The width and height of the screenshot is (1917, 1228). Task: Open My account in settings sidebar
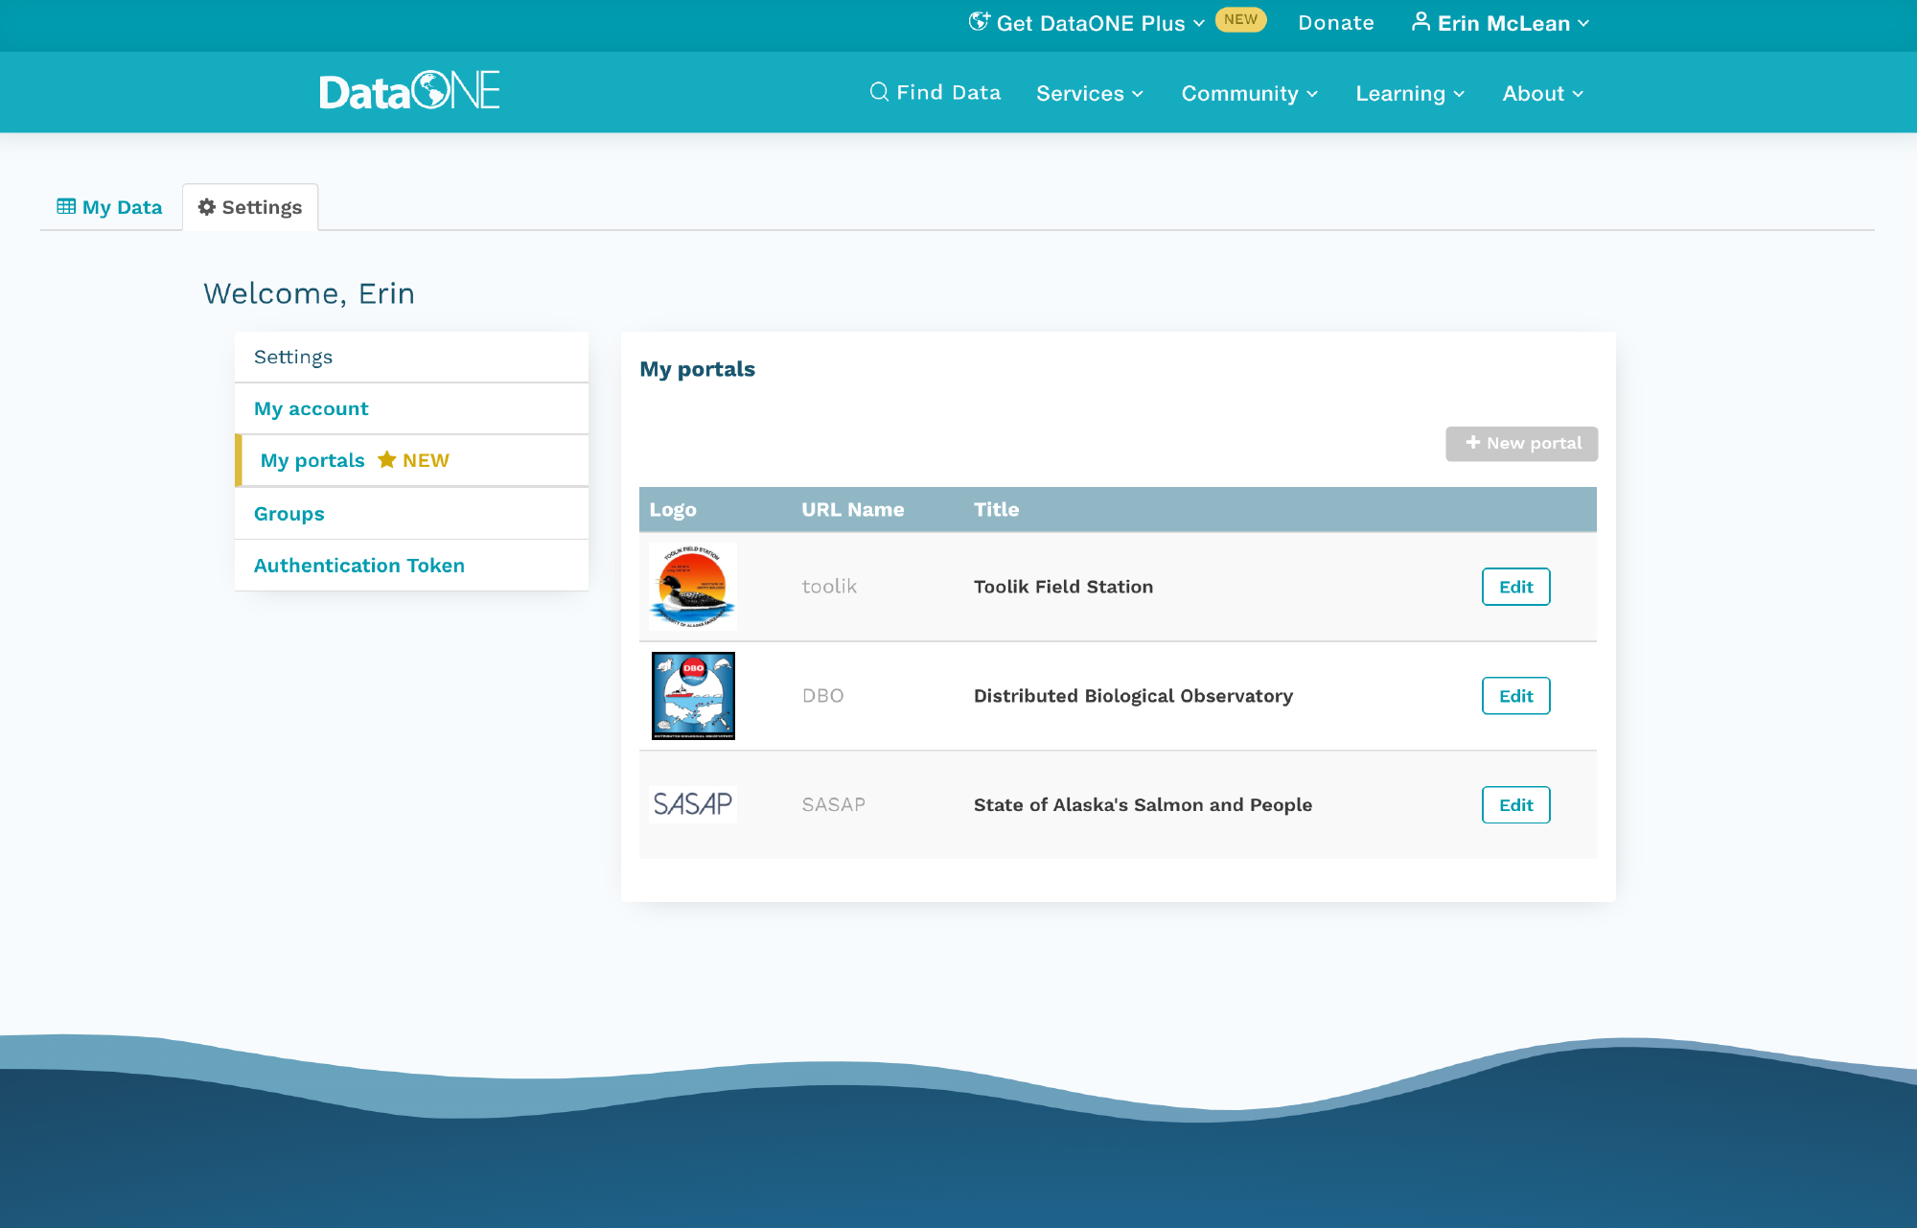click(311, 409)
